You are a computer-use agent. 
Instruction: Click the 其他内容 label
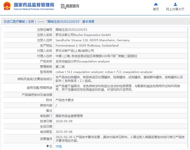click(46, 105)
